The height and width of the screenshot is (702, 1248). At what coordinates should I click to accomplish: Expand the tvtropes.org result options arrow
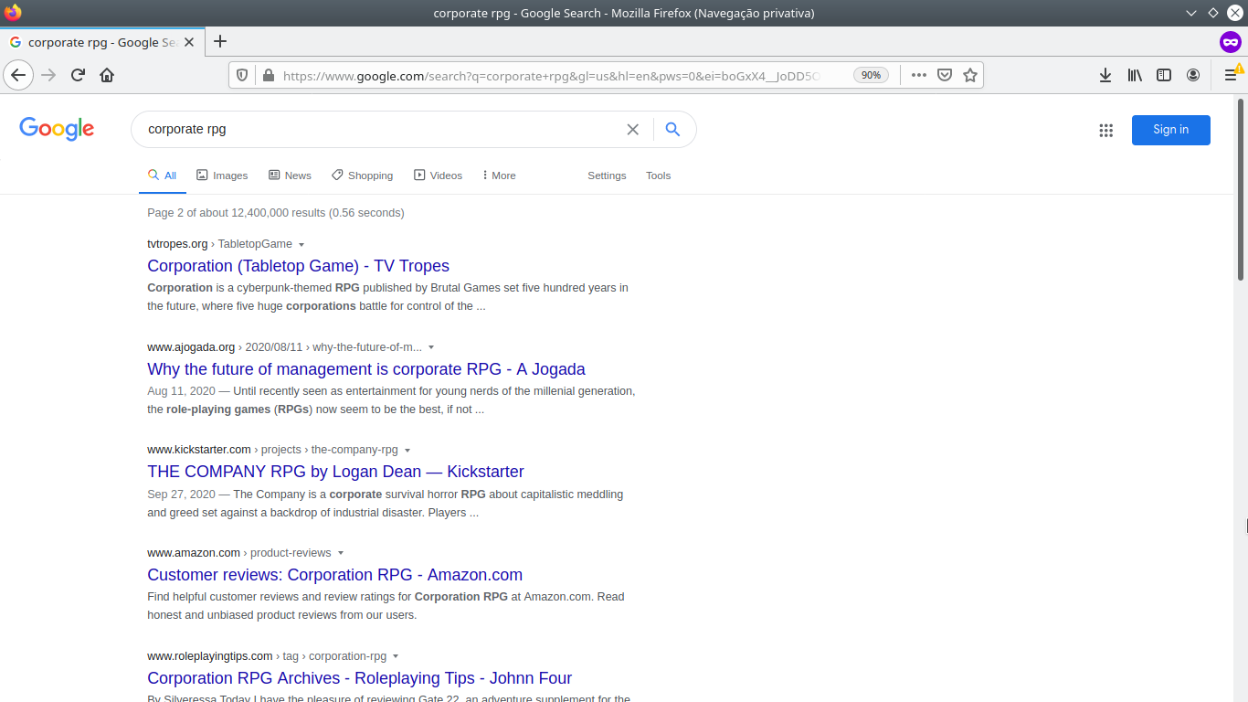click(301, 245)
